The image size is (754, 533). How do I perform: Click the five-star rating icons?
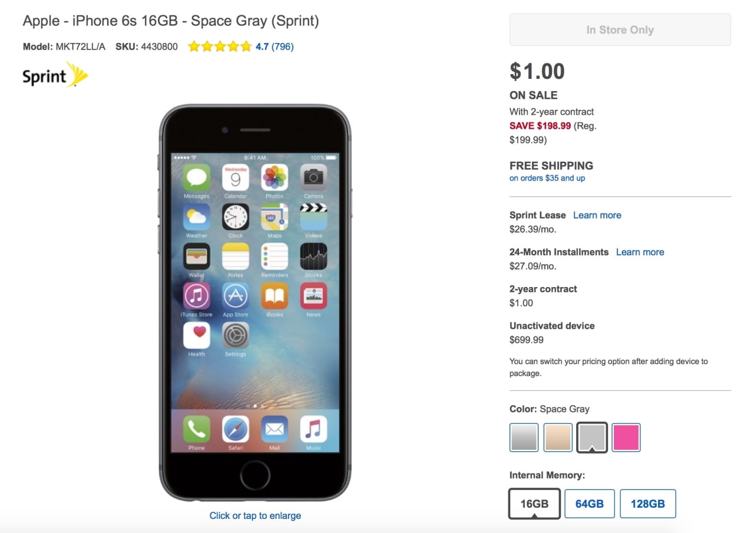pyautogui.click(x=220, y=46)
